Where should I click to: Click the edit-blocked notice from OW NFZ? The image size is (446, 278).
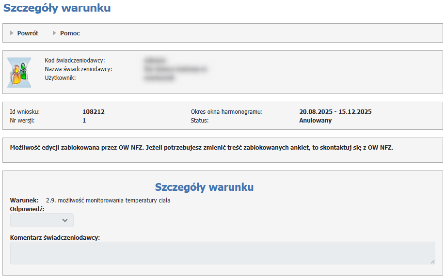pos(201,148)
